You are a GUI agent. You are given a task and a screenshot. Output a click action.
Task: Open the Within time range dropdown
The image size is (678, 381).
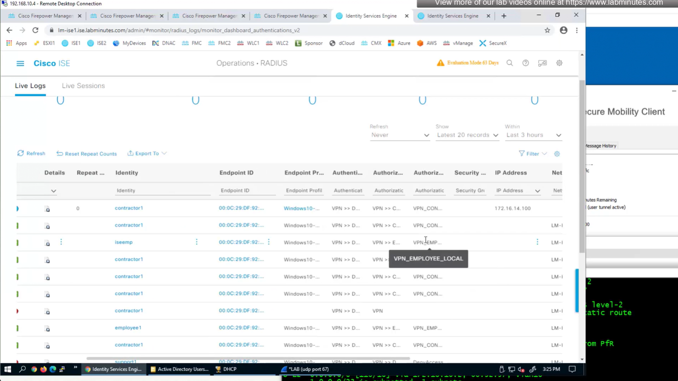[533, 135]
